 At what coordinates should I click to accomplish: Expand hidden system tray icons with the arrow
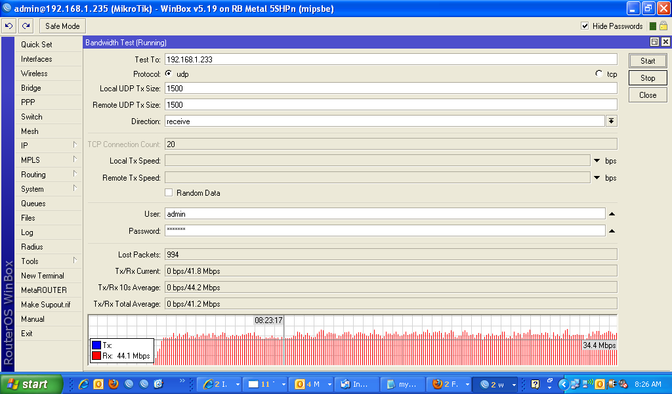pos(564,384)
